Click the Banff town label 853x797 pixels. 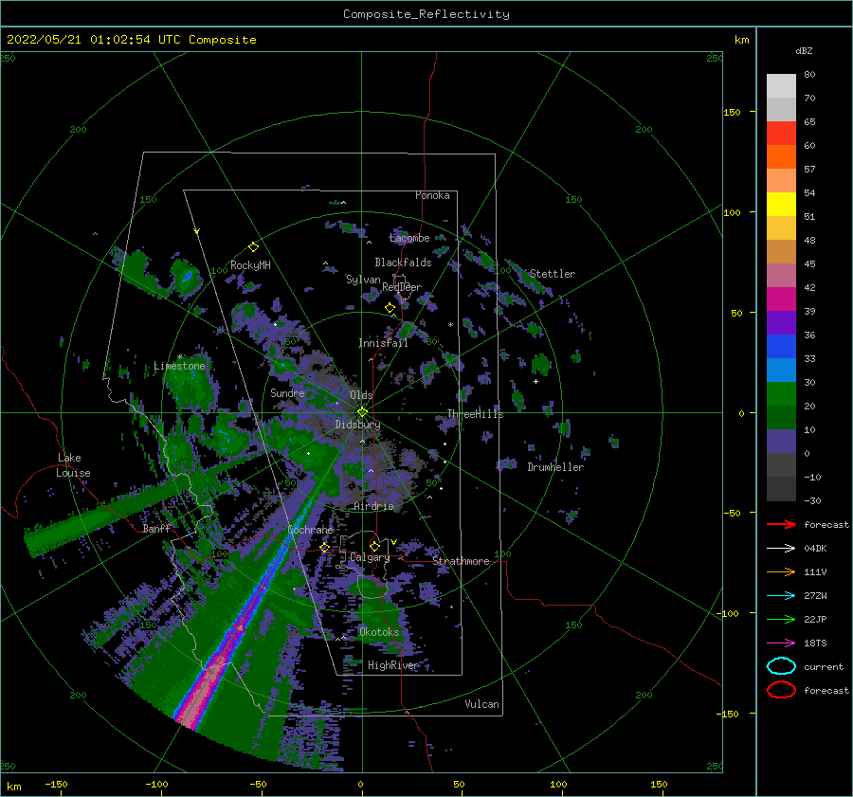[x=156, y=529]
